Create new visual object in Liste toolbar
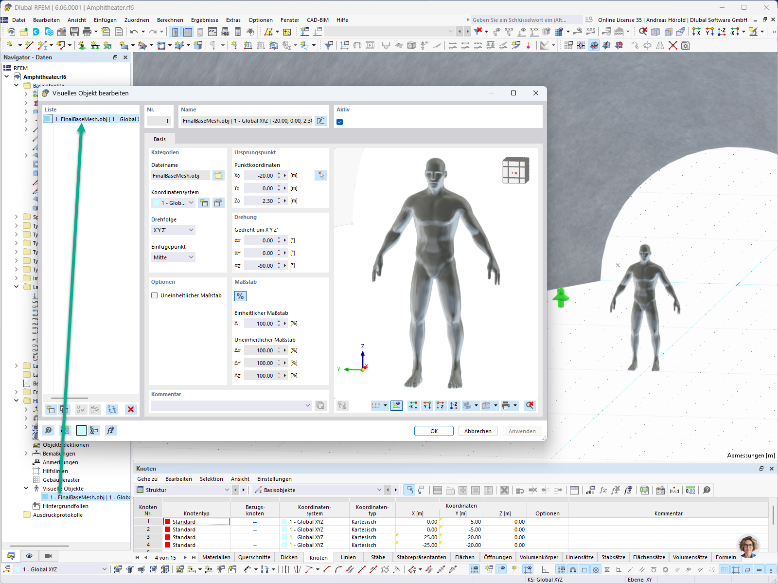 [x=51, y=409]
